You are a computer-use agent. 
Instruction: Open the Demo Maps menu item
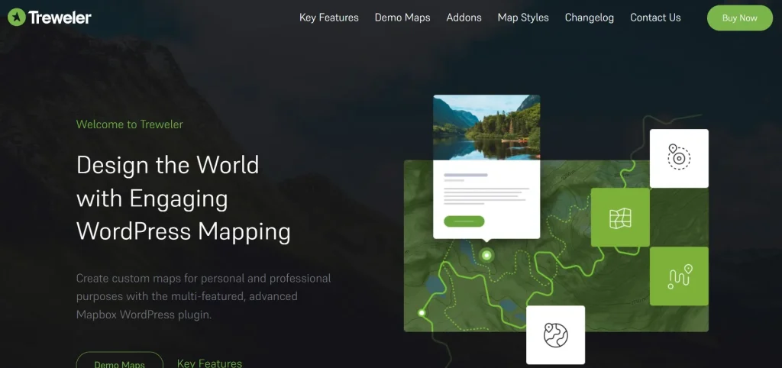(x=402, y=18)
